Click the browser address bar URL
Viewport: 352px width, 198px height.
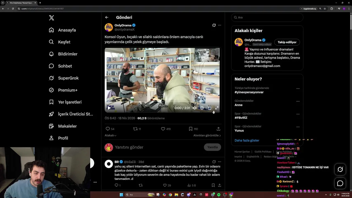[43, 9]
